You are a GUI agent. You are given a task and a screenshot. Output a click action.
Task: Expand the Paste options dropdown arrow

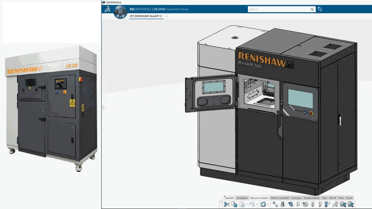(x=246, y=204)
